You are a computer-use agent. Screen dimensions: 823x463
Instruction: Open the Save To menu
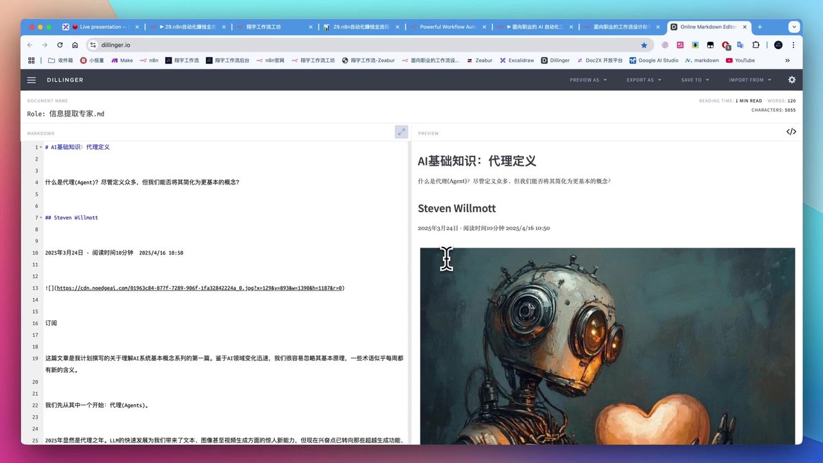pos(691,80)
